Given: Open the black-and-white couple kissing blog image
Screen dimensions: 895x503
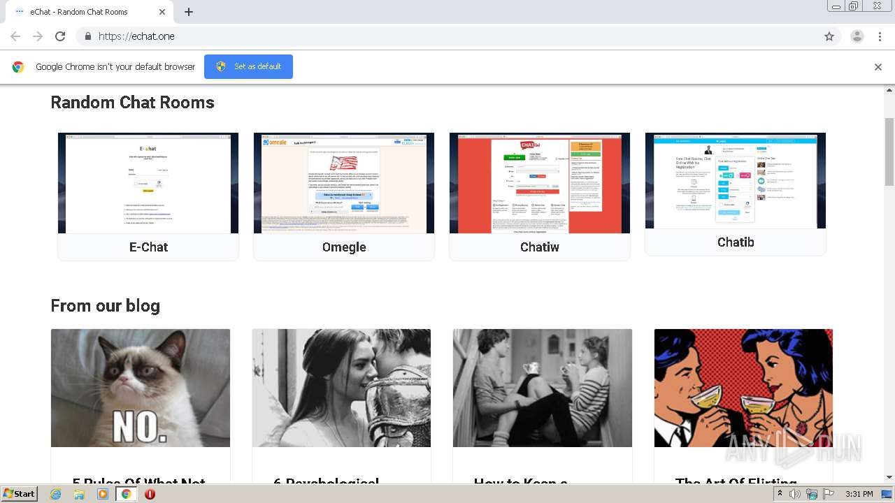Looking at the screenshot, I should pos(341,388).
